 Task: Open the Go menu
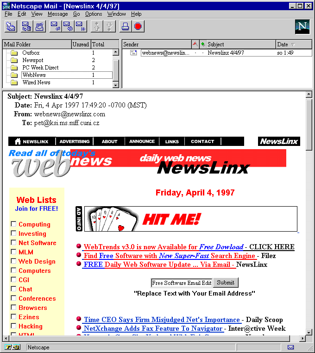tap(76, 14)
